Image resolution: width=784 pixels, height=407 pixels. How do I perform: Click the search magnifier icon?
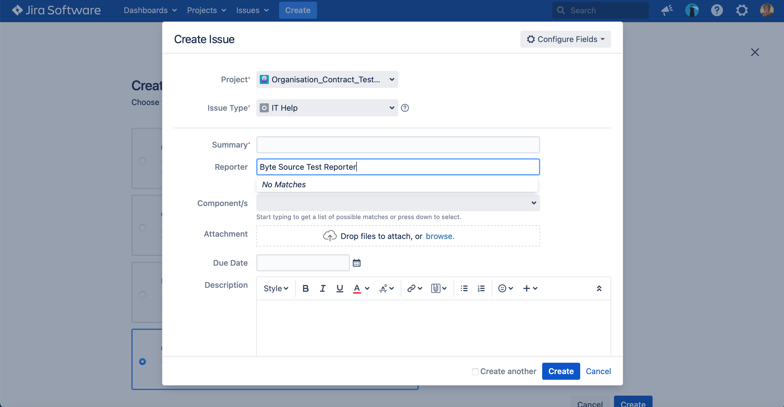click(x=561, y=10)
